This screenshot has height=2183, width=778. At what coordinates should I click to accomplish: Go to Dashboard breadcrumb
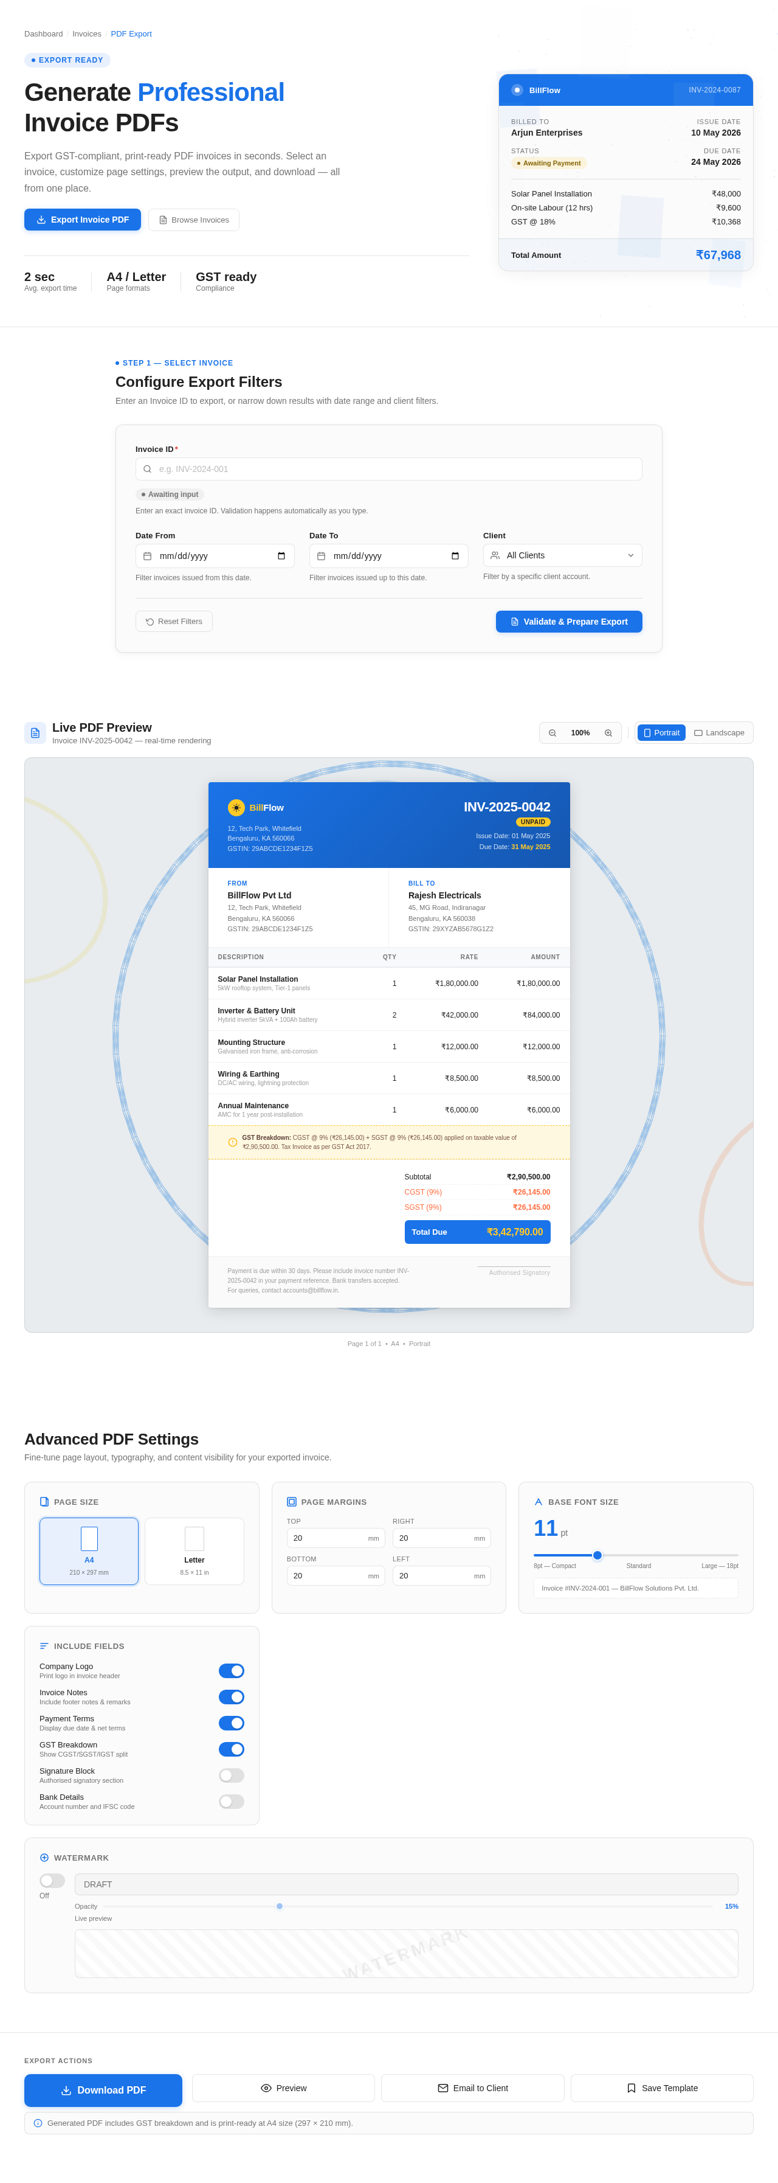[x=43, y=34]
